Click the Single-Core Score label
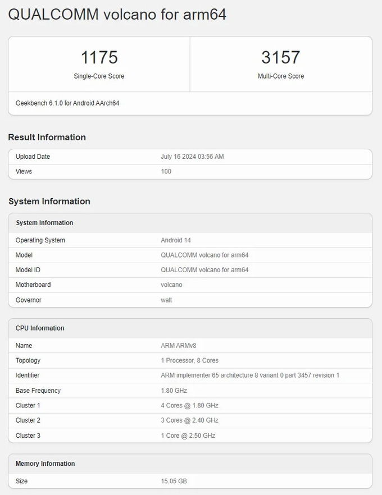 tap(99, 76)
